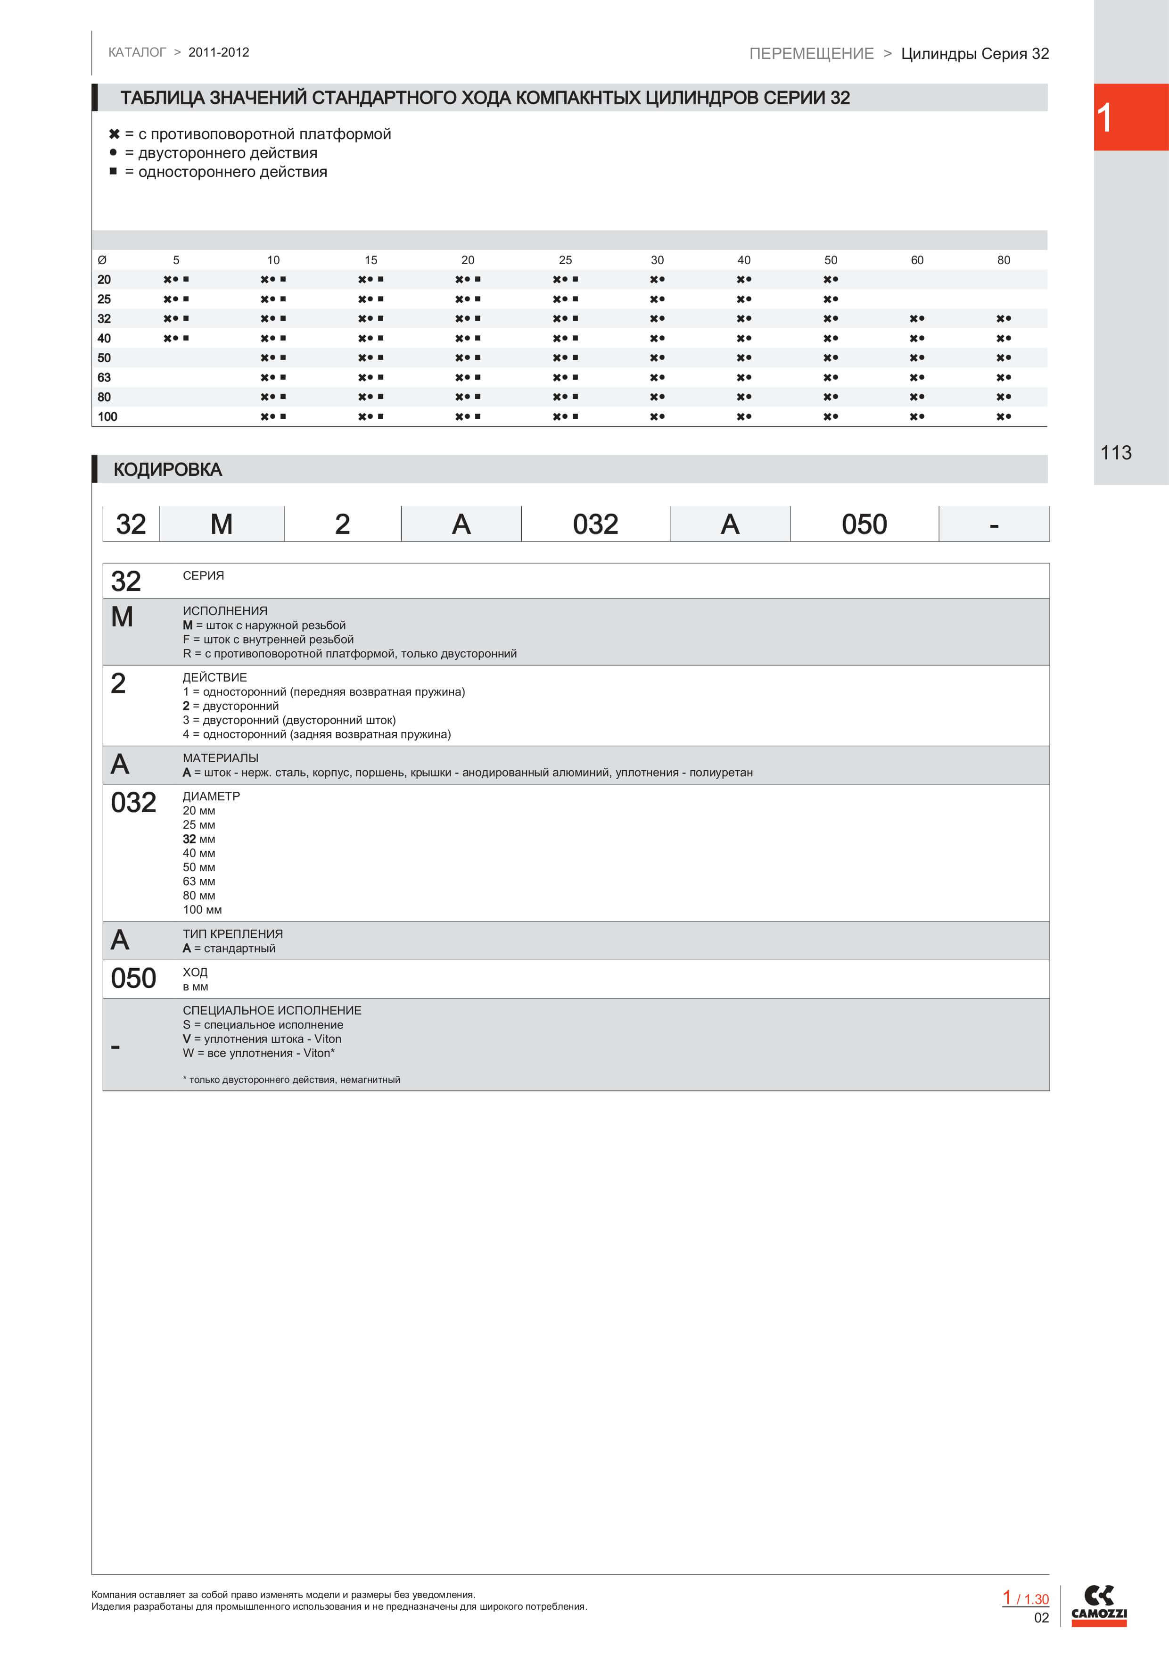This screenshot has height=1655, width=1169.
Task: Click the red section tab numbered 1
Action: [1131, 117]
